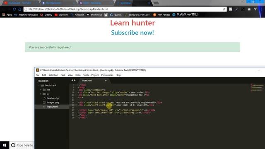Go to next tab with right arrow
The height and width of the screenshot is (149, 265).
click(x=75, y=80)
